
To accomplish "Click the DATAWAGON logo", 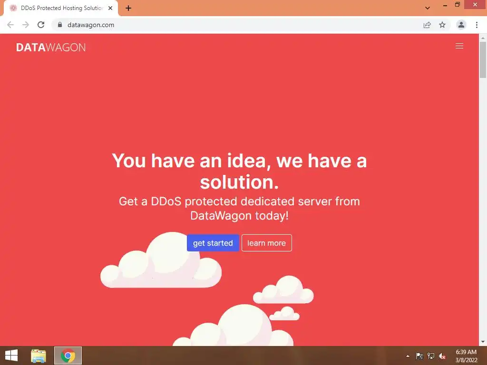I will [51, 47].
